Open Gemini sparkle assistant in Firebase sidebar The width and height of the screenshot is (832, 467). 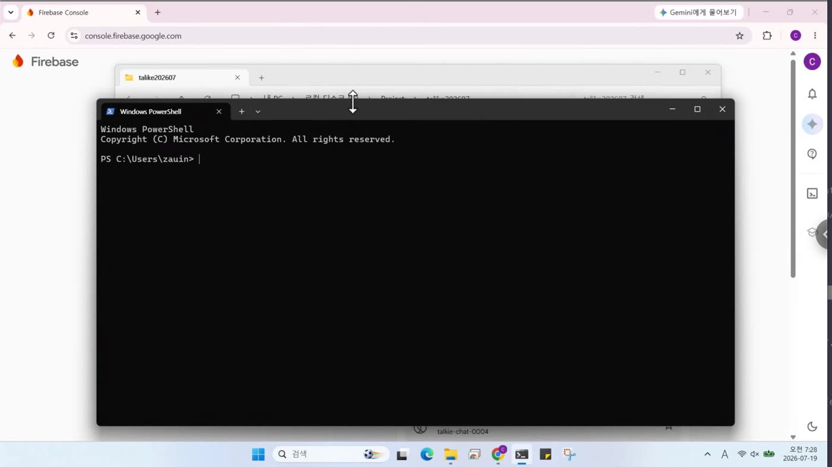tap(812, 124)
